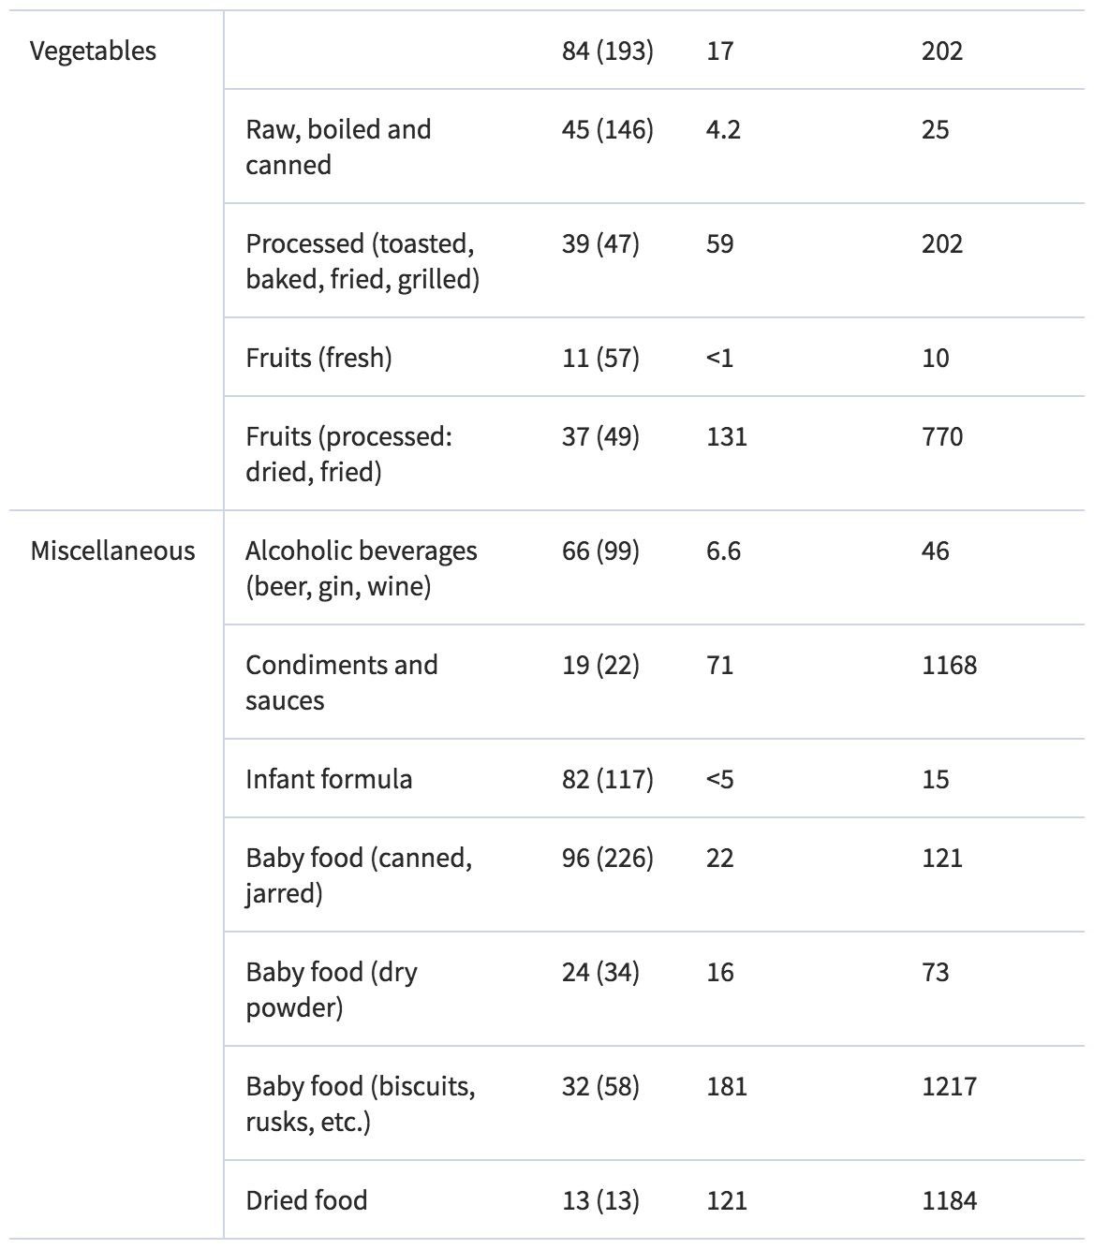Click 'Processed (toasted, baked, fried, grilled)' text

(362, 261)
